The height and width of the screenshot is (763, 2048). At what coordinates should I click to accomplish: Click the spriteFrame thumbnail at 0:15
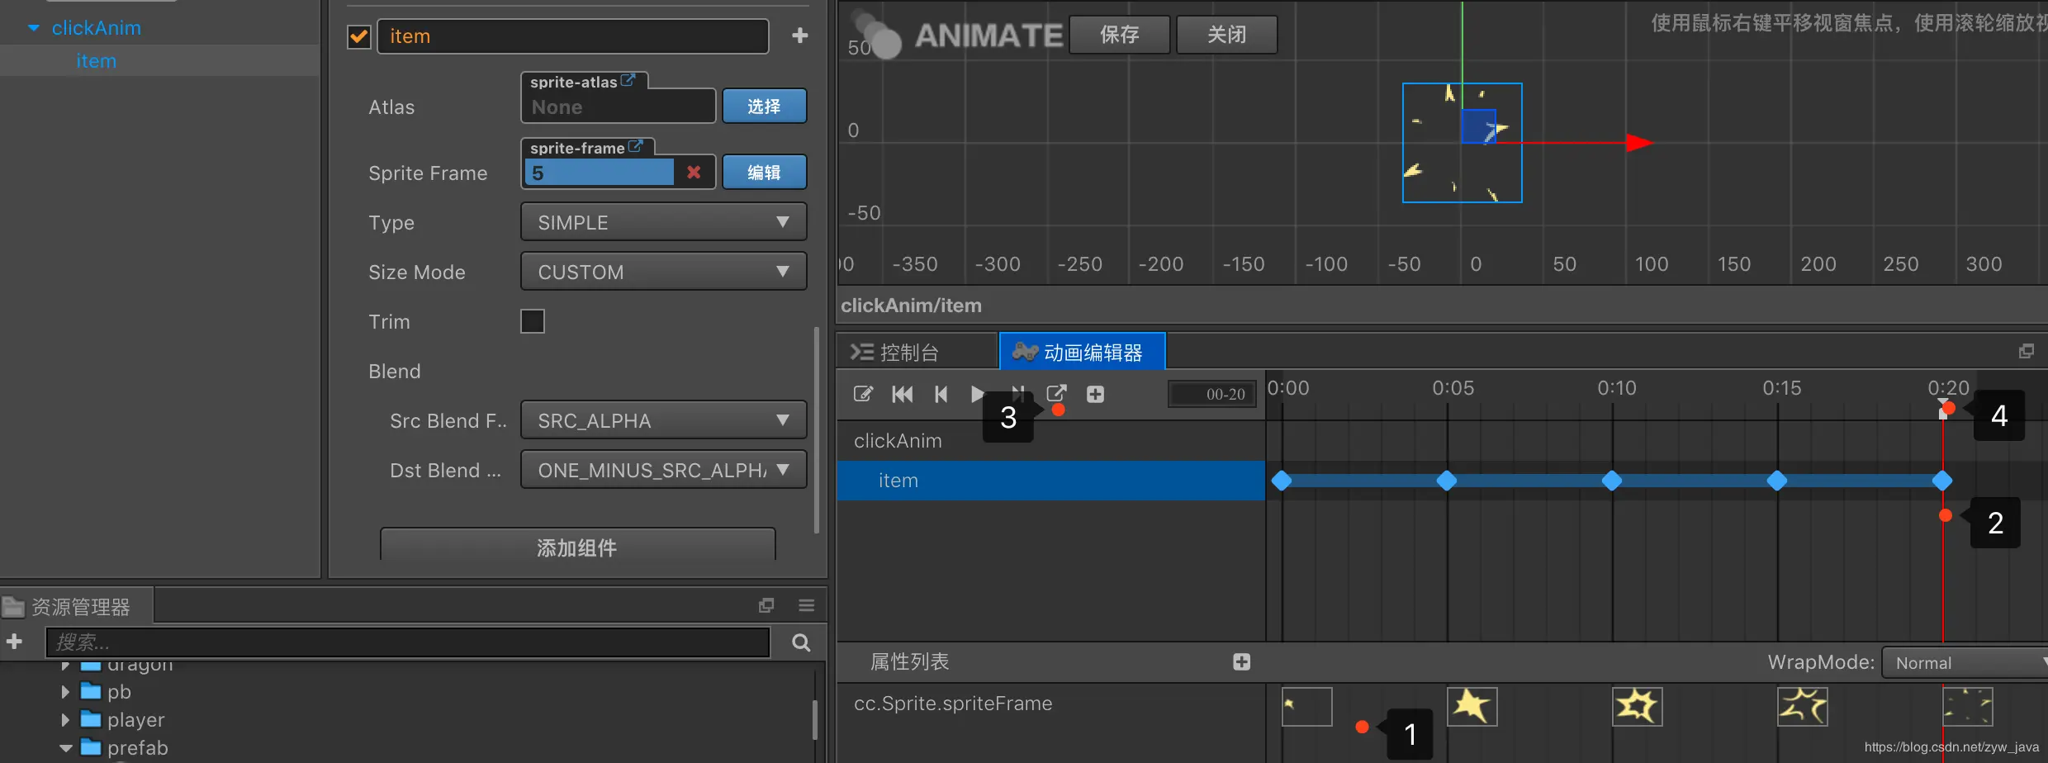click(x=1803, y=707)
